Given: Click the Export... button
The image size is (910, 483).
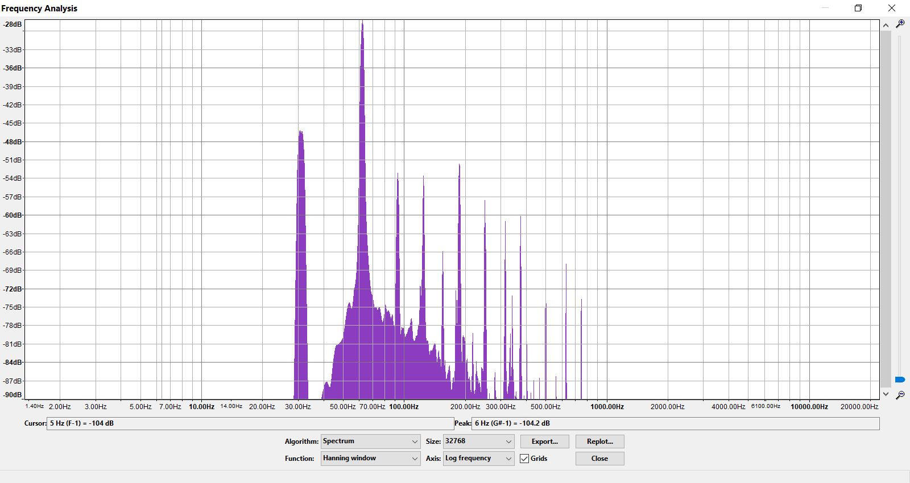Looking at the screenshot, I should (x=545, y=442).
